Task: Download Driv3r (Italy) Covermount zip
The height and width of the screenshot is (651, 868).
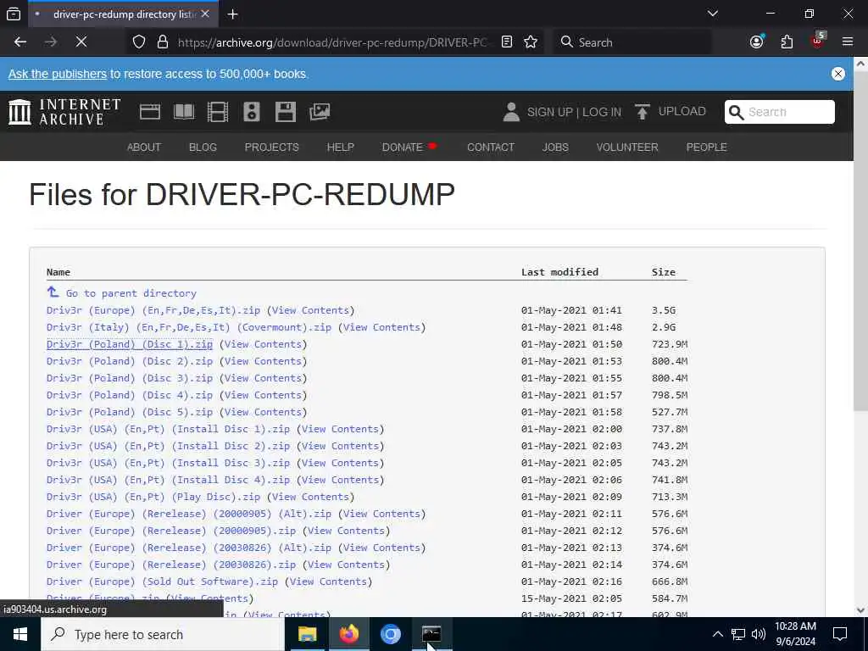Action: [x=189, y=327]
